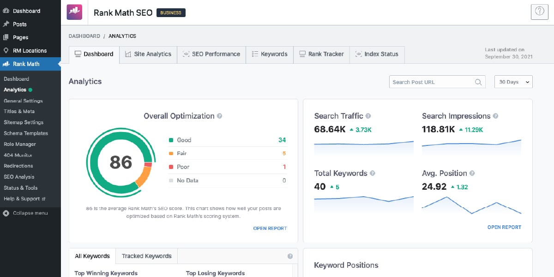Click the green Analytics status dot
This screenshot has height=277, width=554.
pyautogui.click(x=30, y=90)
